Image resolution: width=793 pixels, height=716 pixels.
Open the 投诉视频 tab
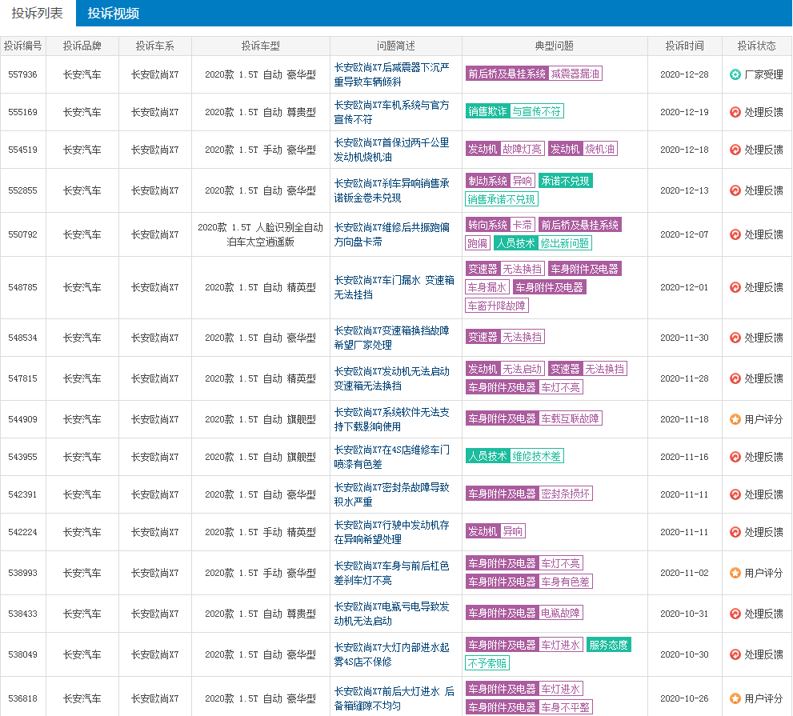114,13
